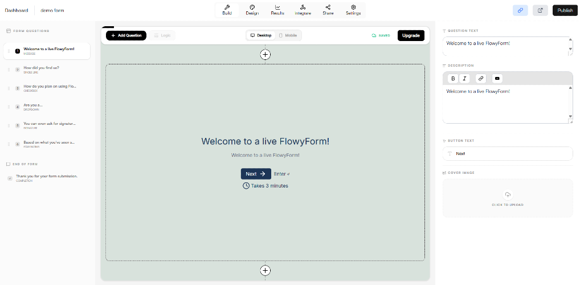Open form preview in new window icon
Viewport: 580px width, 285px height.
(540, 10)
